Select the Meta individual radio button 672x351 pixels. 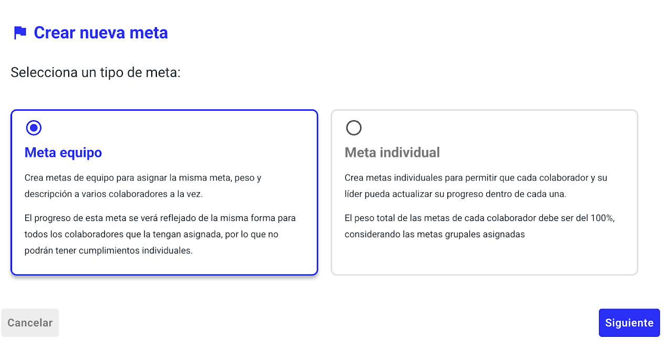point(354,127)
